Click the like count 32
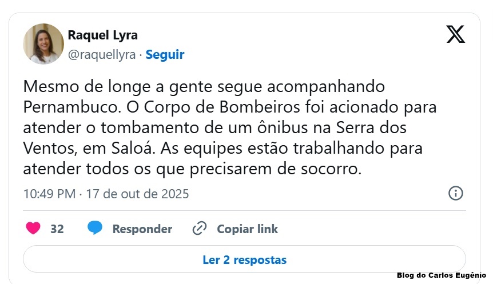Screen dimensions: 493x284 coord(57,229)
